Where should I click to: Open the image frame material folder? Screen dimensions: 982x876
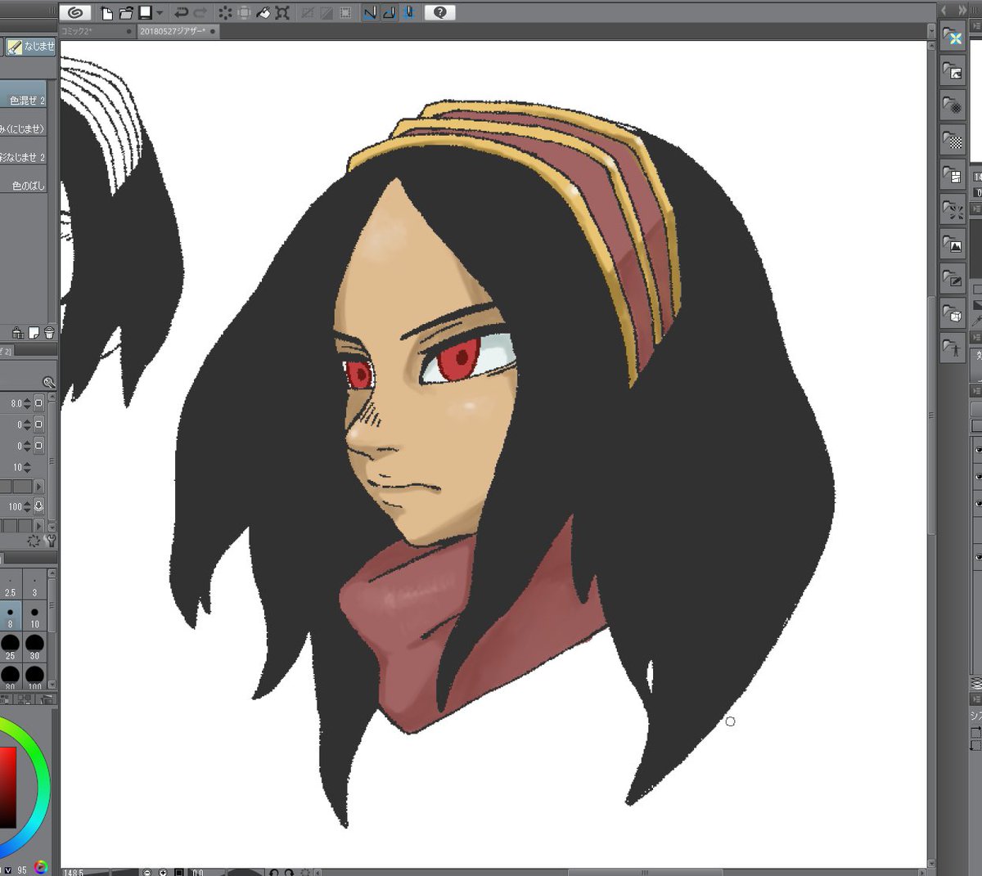point(953,72)
